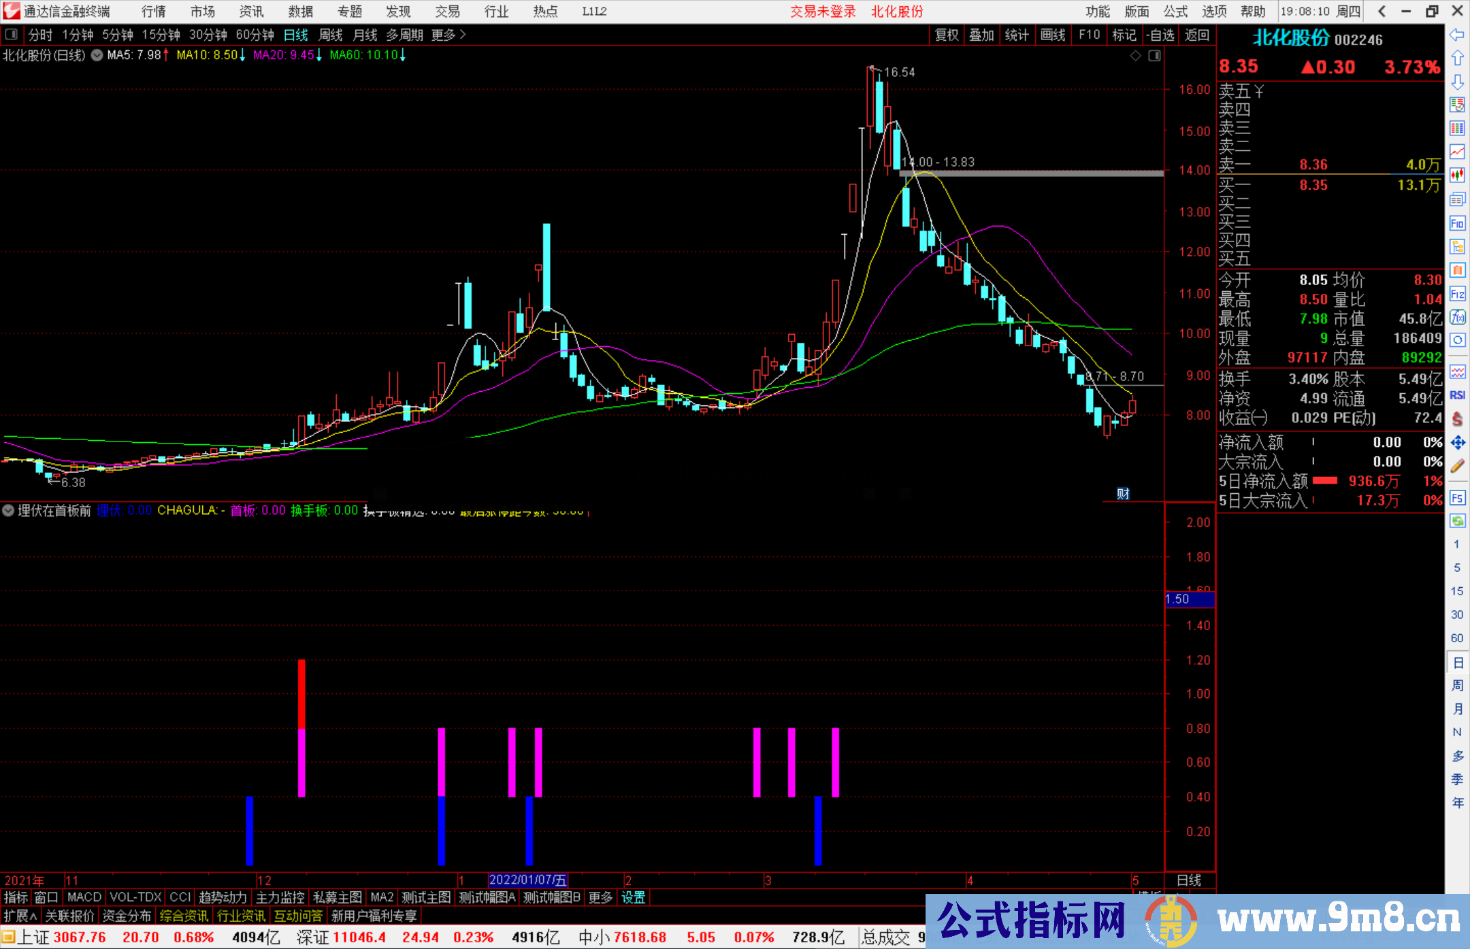Open the 资讯 menu
Image resolution: width=1470 pixels, height=949 pixels.
click(251, 12)
